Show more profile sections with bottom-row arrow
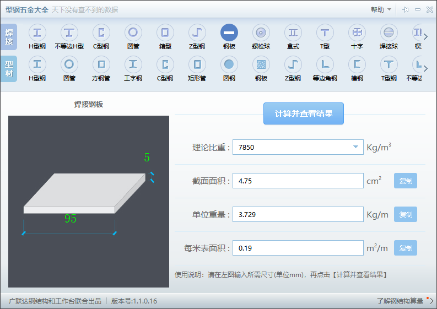 (425, 68)
